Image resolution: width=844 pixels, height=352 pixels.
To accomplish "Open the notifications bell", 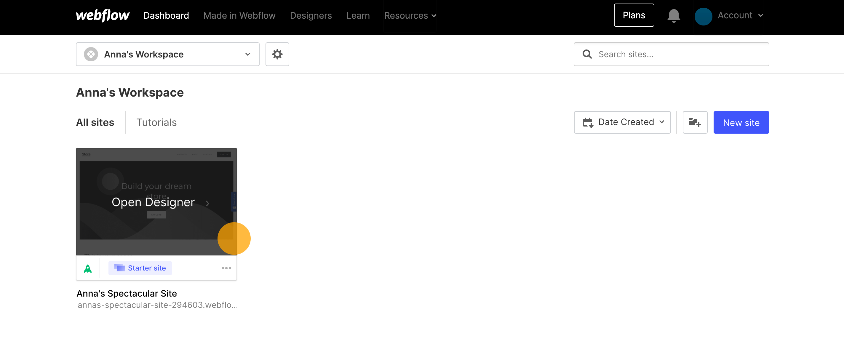I will [674, 15].
